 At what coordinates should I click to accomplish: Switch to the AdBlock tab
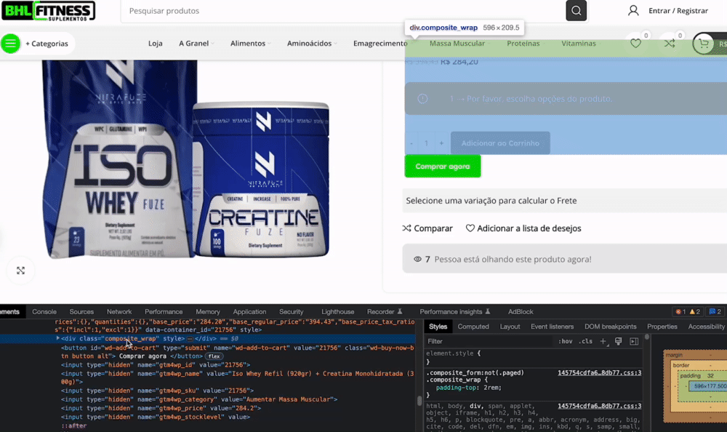coord(521,312)
